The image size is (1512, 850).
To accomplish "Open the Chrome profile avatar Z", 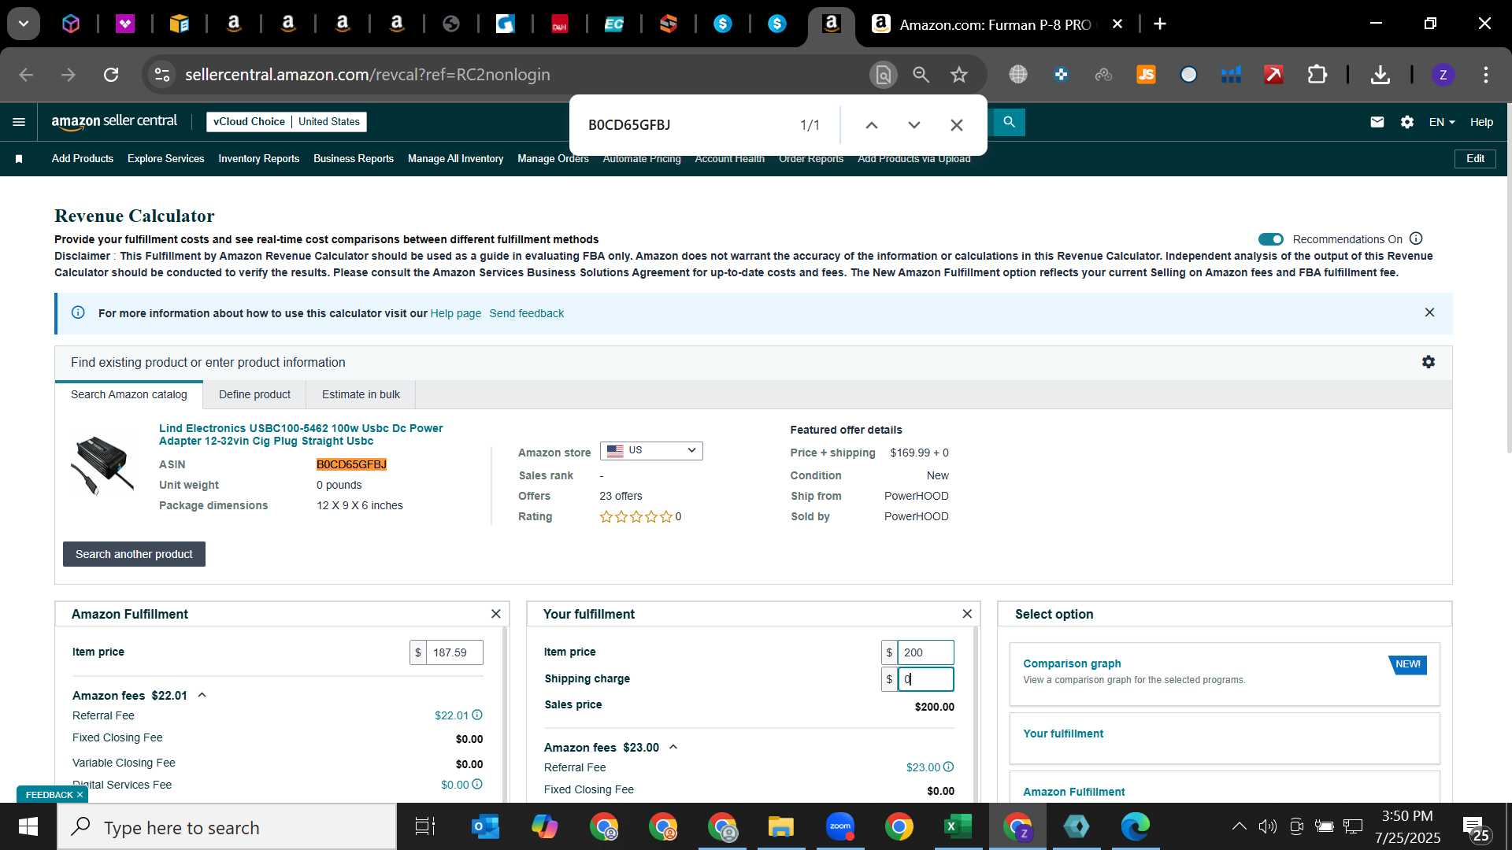I will pyautogui.click(x=1443, y=75).
